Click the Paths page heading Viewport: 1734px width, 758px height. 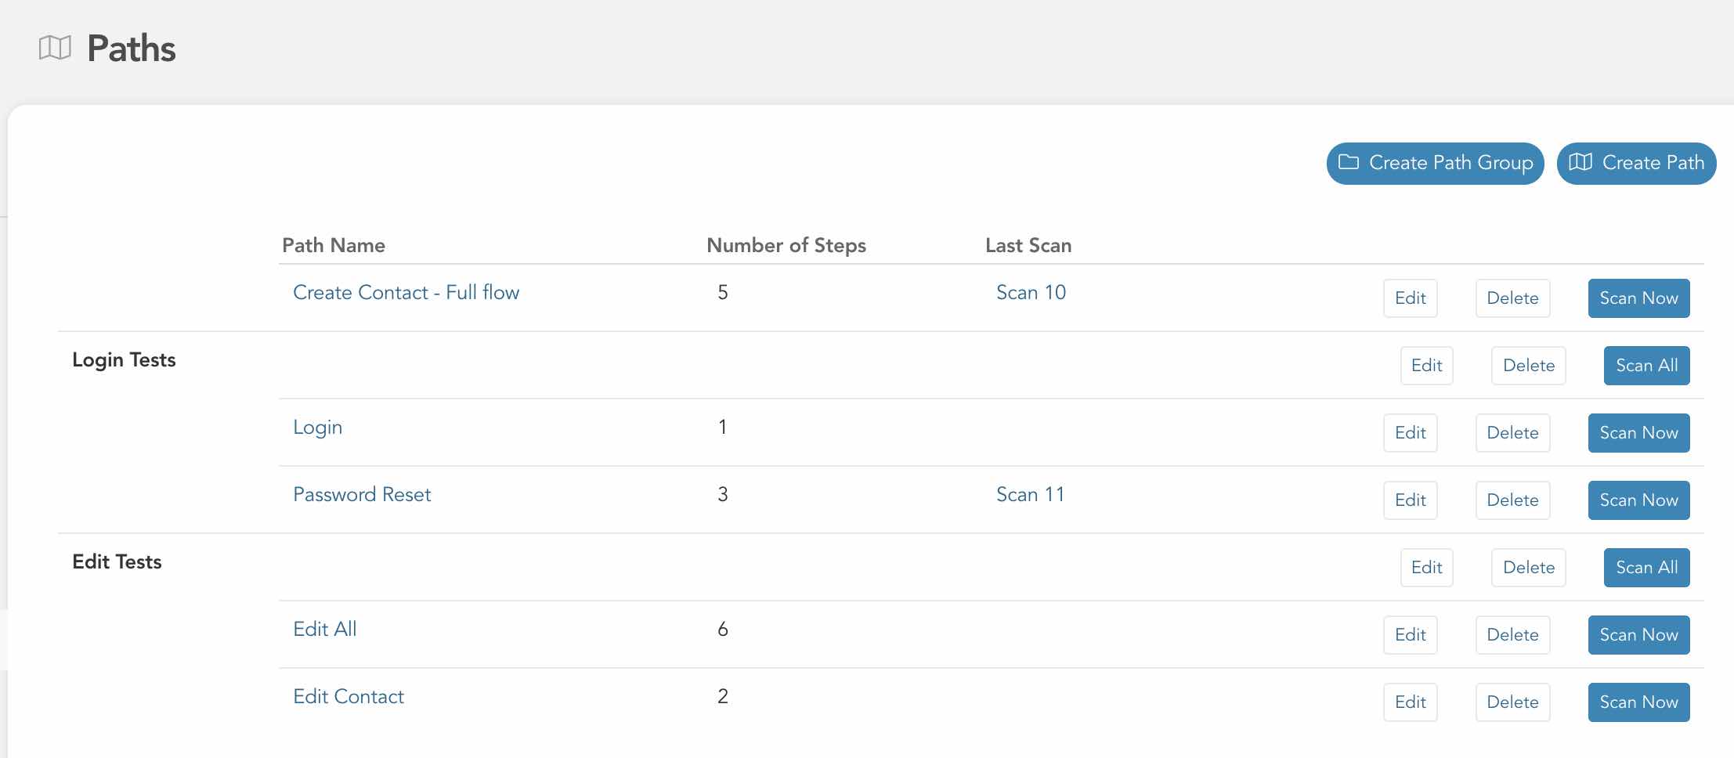(131, 48)
